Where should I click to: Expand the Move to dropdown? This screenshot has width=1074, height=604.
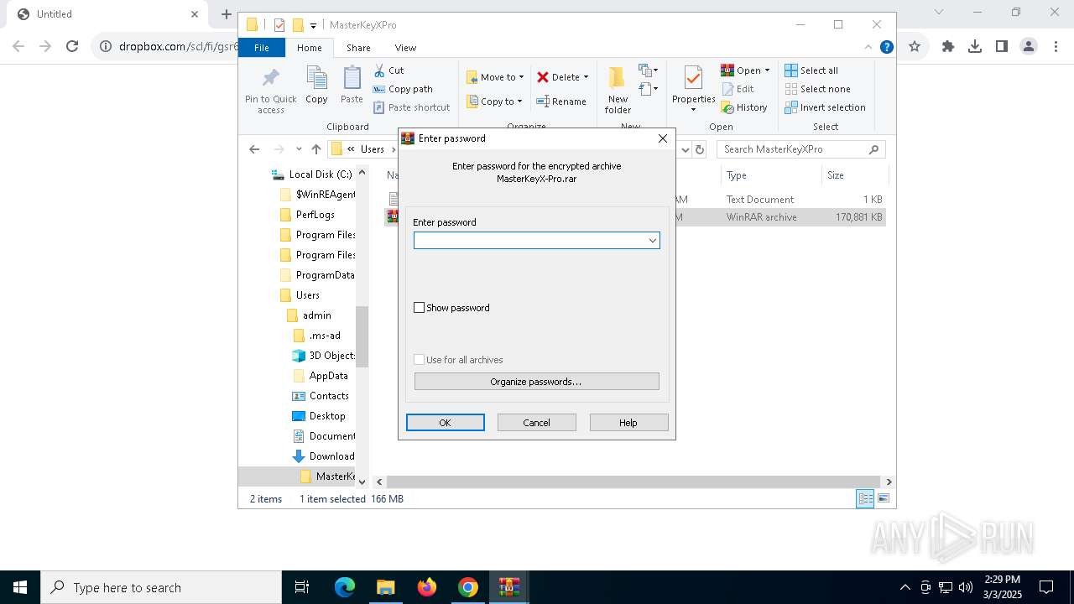coord(521,77)
